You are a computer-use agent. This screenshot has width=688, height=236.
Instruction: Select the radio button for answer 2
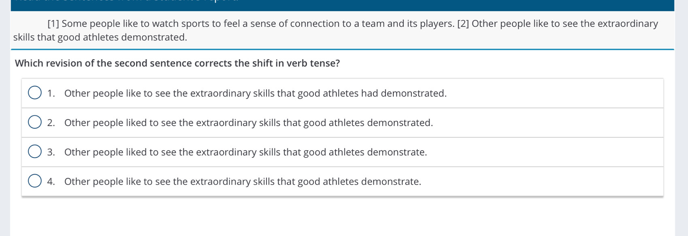(x=35, y=122)
